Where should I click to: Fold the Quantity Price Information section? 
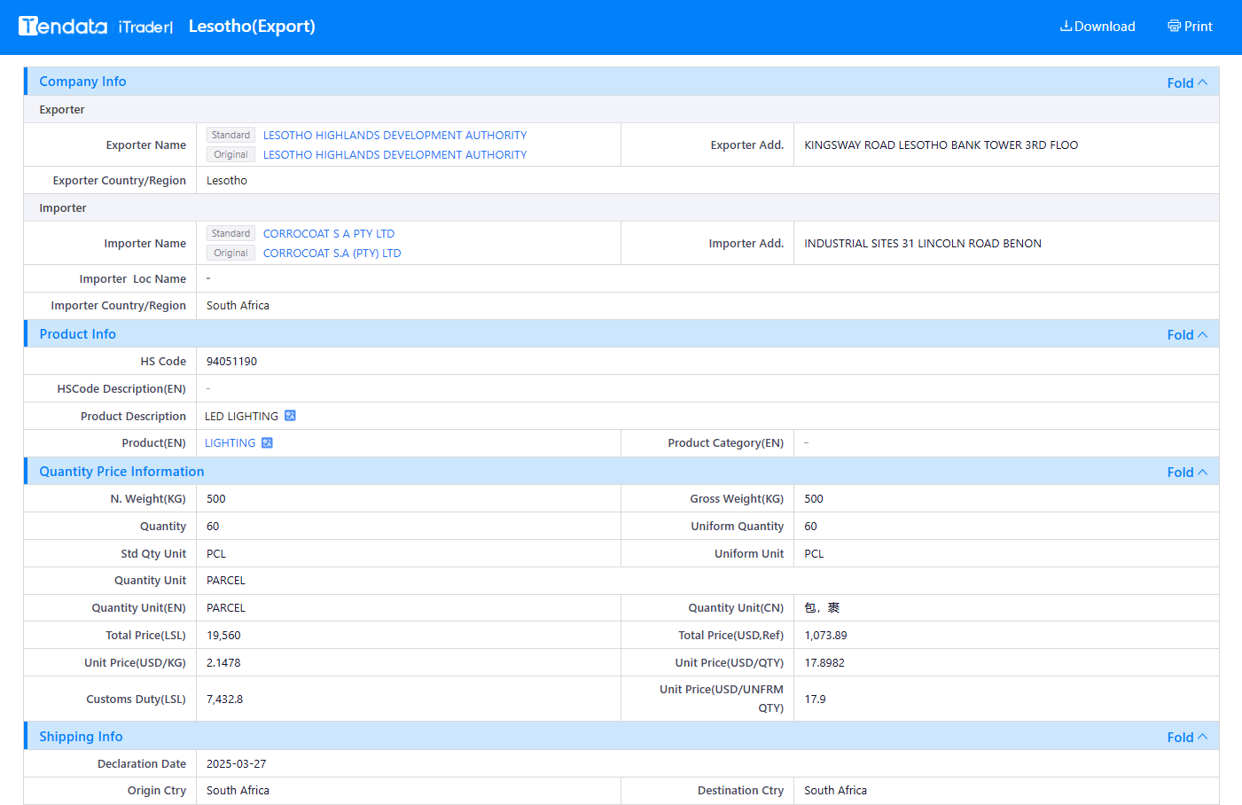click(1187, 472)
